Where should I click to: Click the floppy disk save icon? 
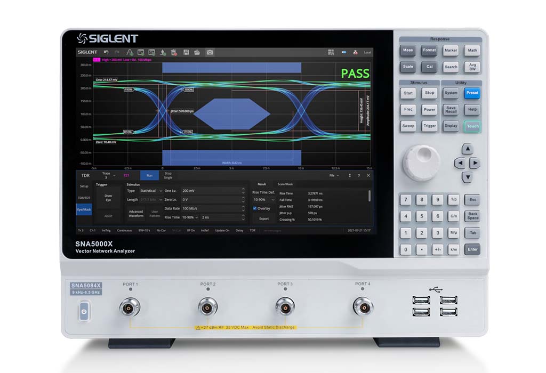coord(186,52)
